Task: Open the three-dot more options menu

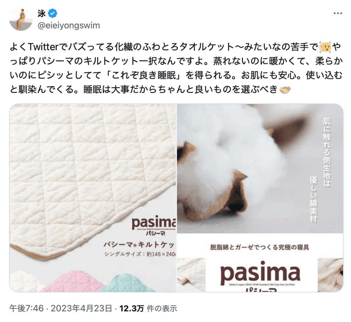Action: [x=338, y=13]
